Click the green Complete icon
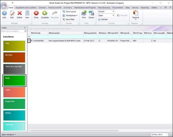 coord(45,13)
